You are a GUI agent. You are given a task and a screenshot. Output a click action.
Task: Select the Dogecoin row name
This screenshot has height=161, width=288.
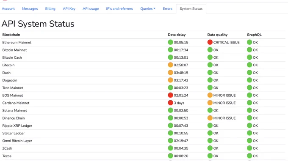(x=10, y=80)
